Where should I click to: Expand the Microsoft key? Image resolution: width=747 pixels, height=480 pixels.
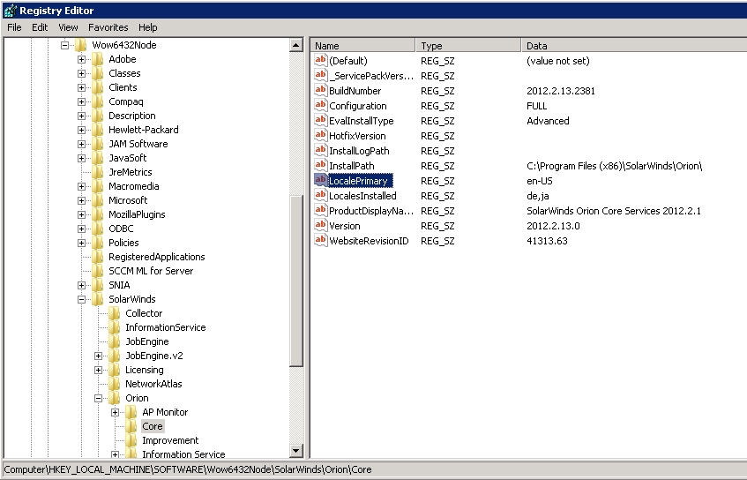(81, 200)
